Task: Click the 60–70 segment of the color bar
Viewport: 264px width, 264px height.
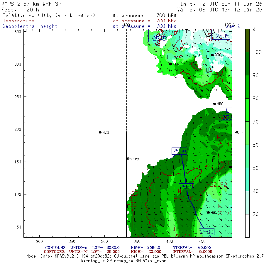Action: point(247,133)
